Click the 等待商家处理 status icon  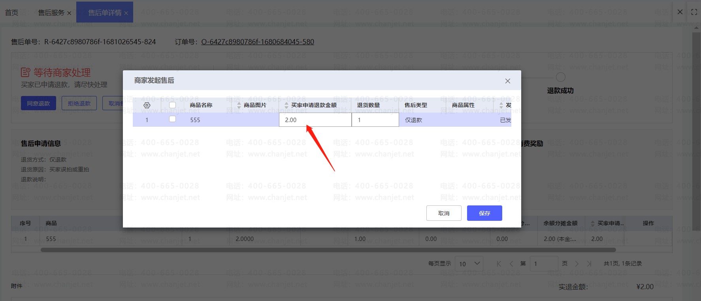pyautogui.click(x=26, y=72)
